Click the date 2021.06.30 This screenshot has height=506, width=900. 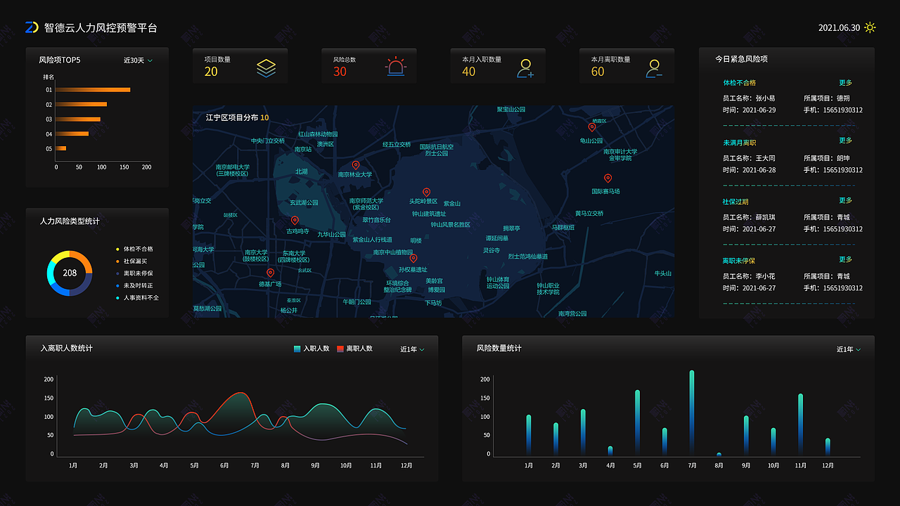839,27
